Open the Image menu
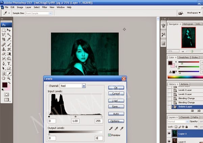This screenshot has width=203, height=143. [x=20, y=7]
